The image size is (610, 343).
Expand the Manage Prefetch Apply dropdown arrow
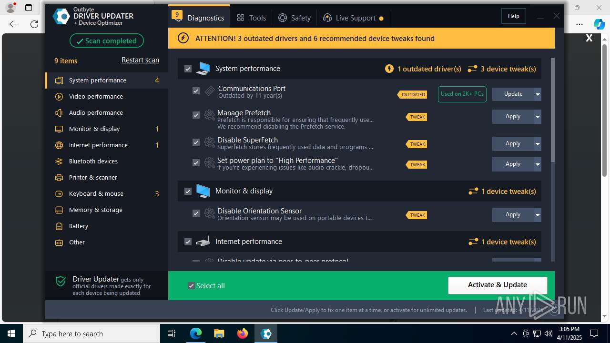[538, 116]
